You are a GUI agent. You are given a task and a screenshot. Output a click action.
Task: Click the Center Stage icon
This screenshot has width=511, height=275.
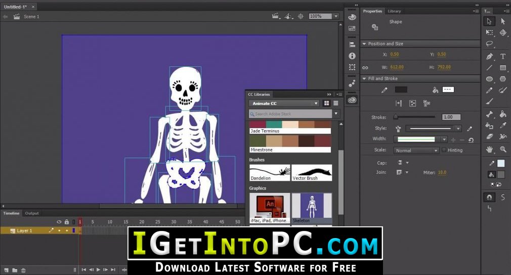point(301,16)
